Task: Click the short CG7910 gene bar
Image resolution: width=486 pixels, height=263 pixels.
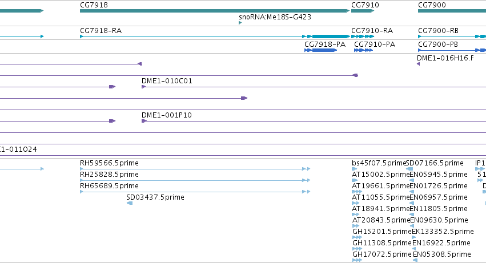Action: point(363,11)
